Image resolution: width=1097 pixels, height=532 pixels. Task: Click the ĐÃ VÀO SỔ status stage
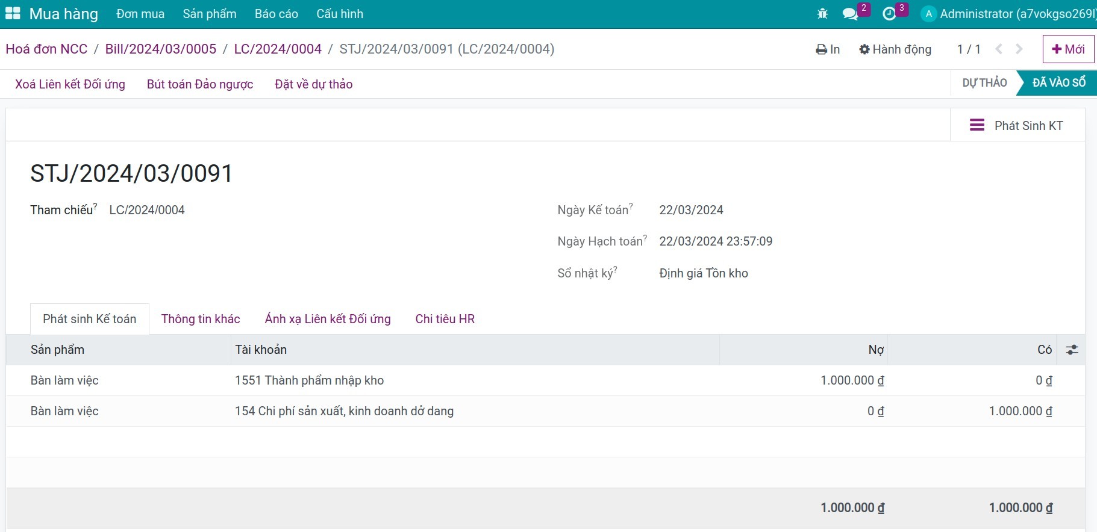click(x=1058, y=83)
